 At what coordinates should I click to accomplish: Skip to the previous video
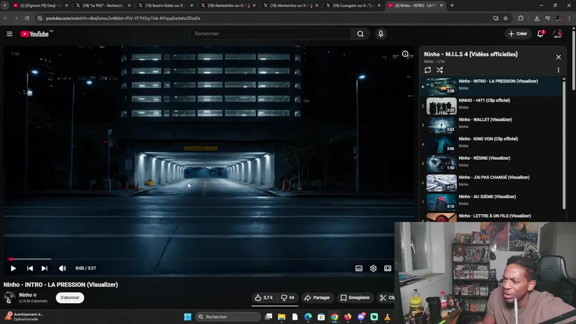click(x=30, y=268)
